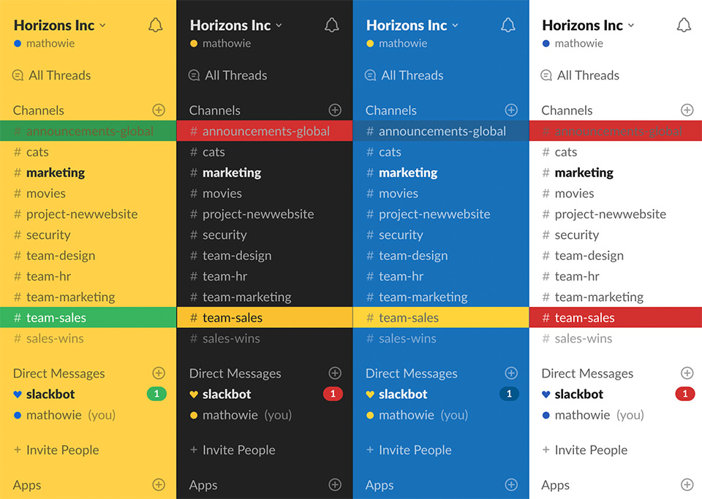This screenshot has width=702, height=499.
Task: Open Channels header in yellow sidebar
Action: tap(39, 110)
